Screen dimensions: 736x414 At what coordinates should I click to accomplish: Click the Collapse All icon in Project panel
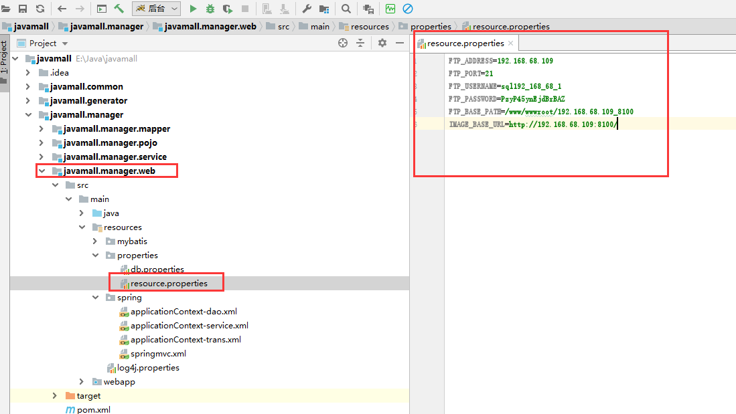tap(360, 43)
